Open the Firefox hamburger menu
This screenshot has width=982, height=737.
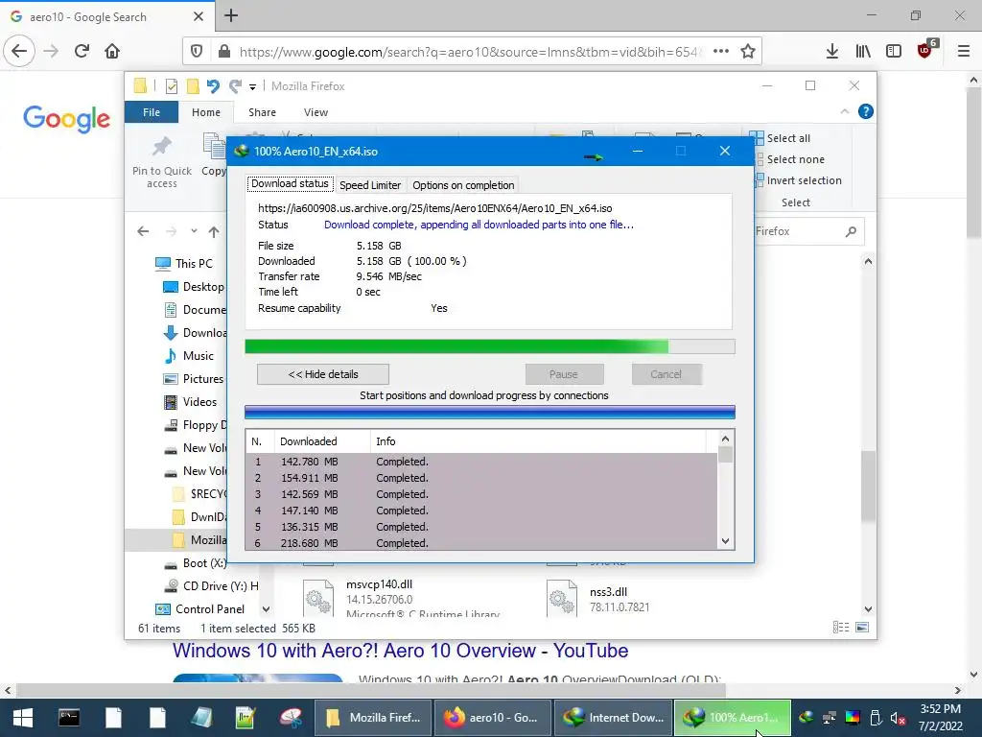click(x=964, y=52)
